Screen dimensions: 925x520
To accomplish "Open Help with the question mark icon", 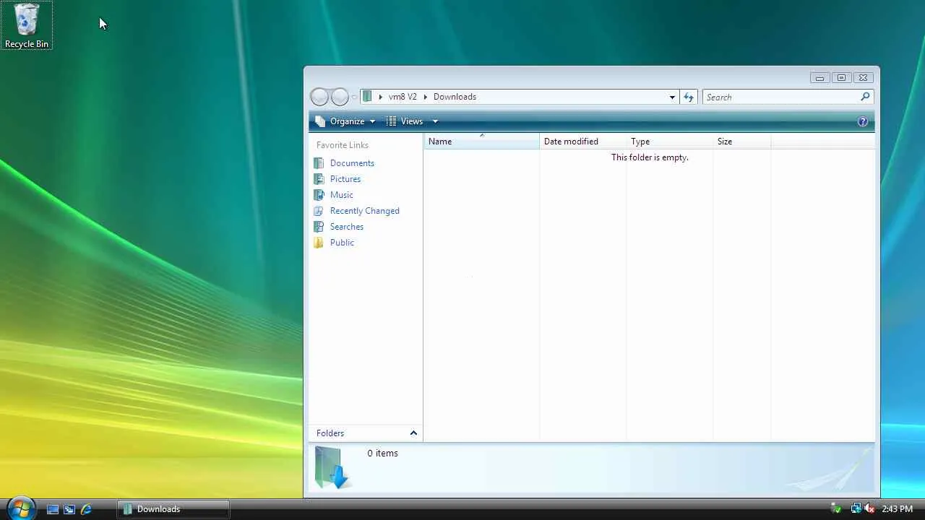I will (862, 121).
